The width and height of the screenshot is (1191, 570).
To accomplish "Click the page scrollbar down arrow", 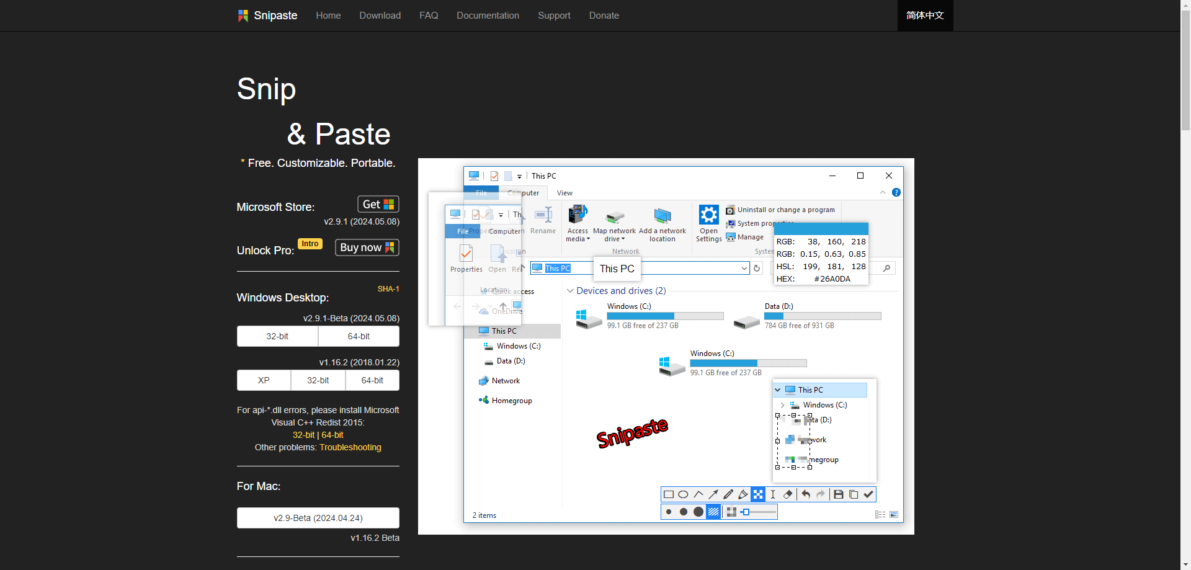I will tap(1185, 565).
